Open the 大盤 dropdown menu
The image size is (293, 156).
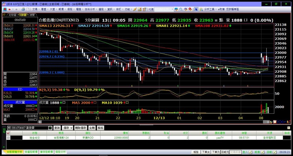pos(53,9)
